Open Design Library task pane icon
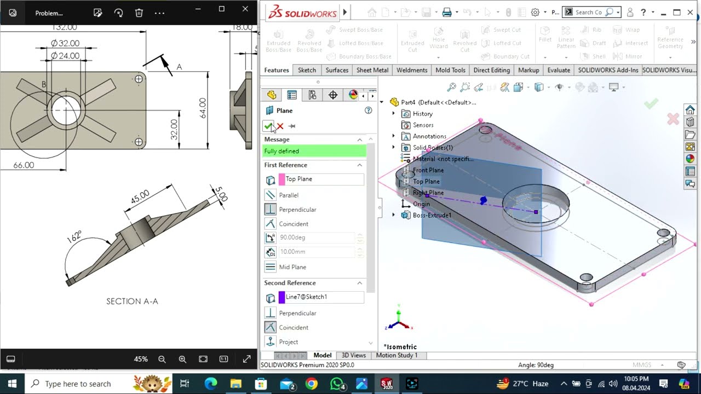Image resolution: width=701 pixels, height=394 pixels. point(690,122)
